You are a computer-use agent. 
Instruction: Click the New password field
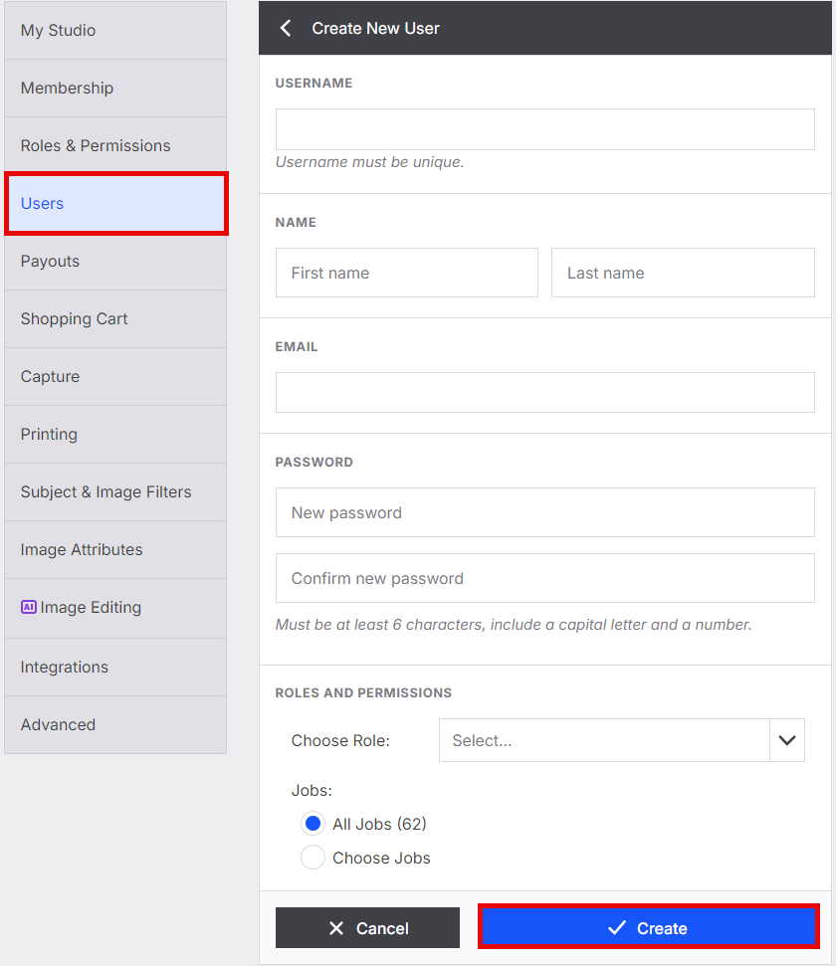[x=545, y=512]
